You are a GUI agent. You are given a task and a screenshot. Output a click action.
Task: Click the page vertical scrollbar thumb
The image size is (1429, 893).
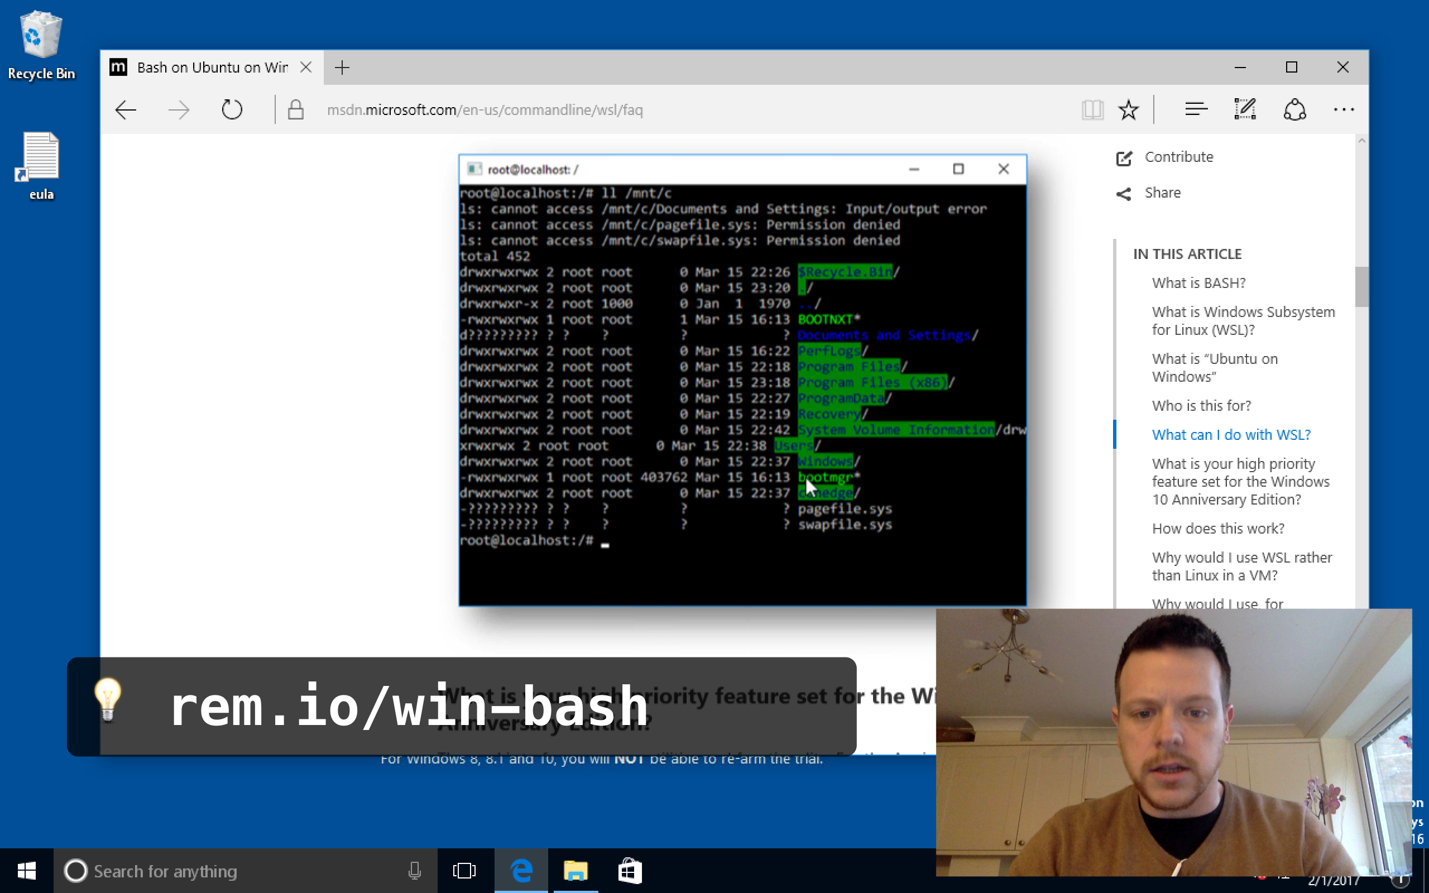[1361, 287]
